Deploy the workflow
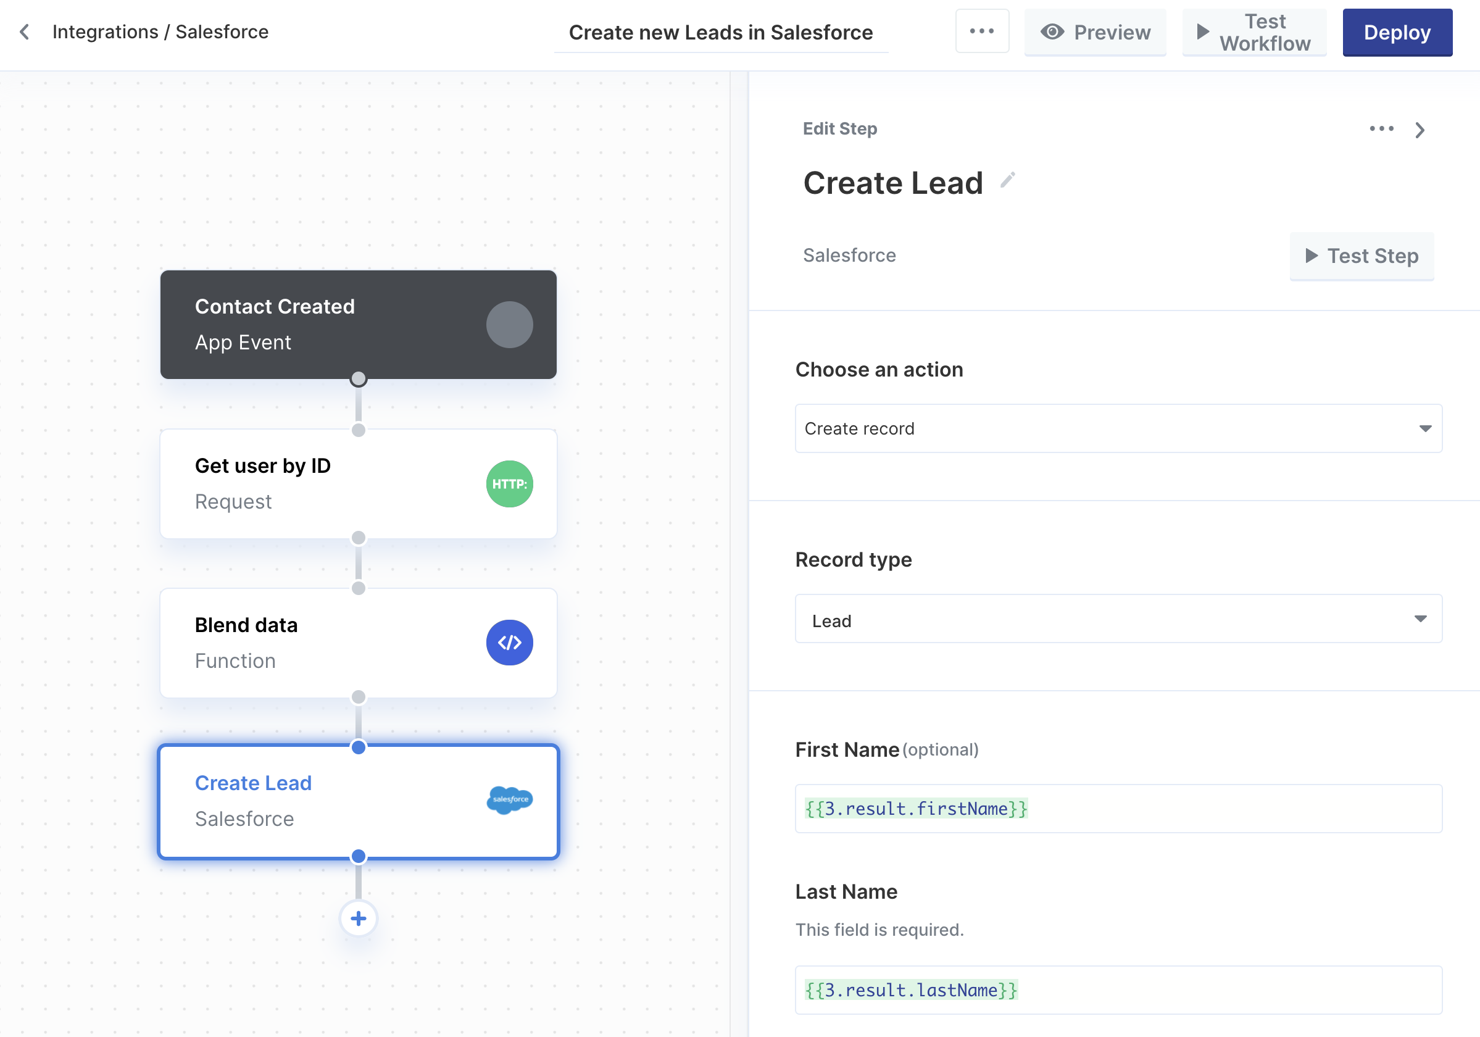 click(x=1397, y=32)
